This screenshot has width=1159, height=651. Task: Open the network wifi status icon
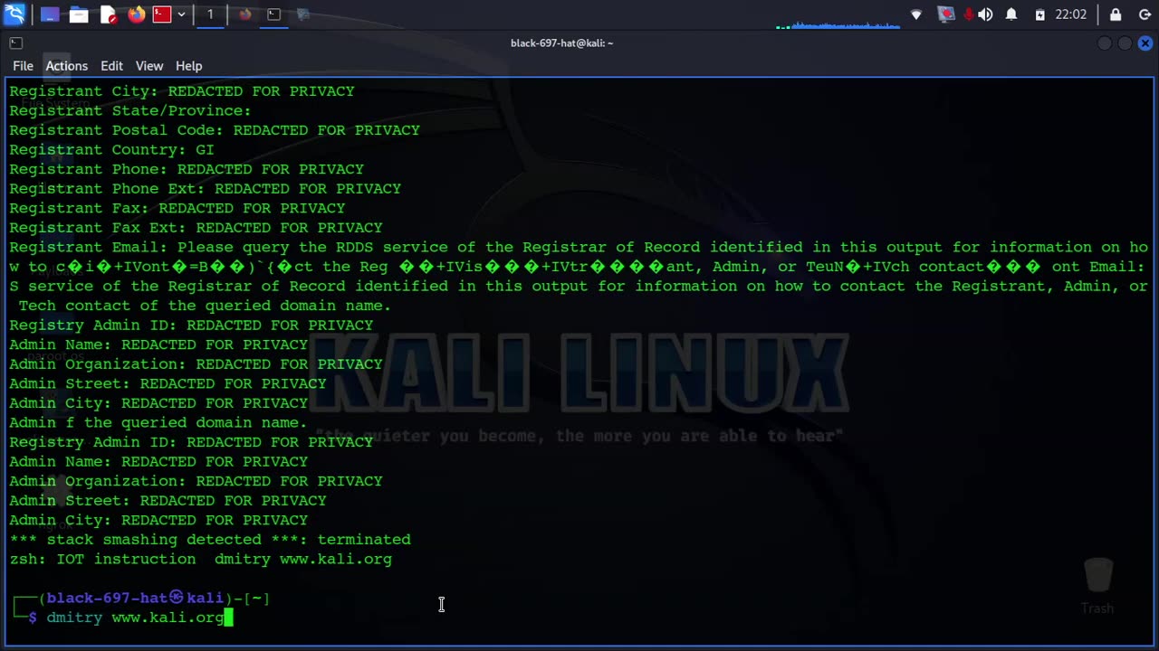click(x=916, y=14)
